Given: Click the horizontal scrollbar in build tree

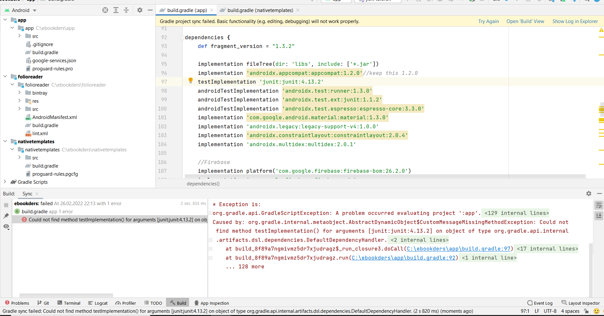Looking at the screenshot, I should point(66,295).
